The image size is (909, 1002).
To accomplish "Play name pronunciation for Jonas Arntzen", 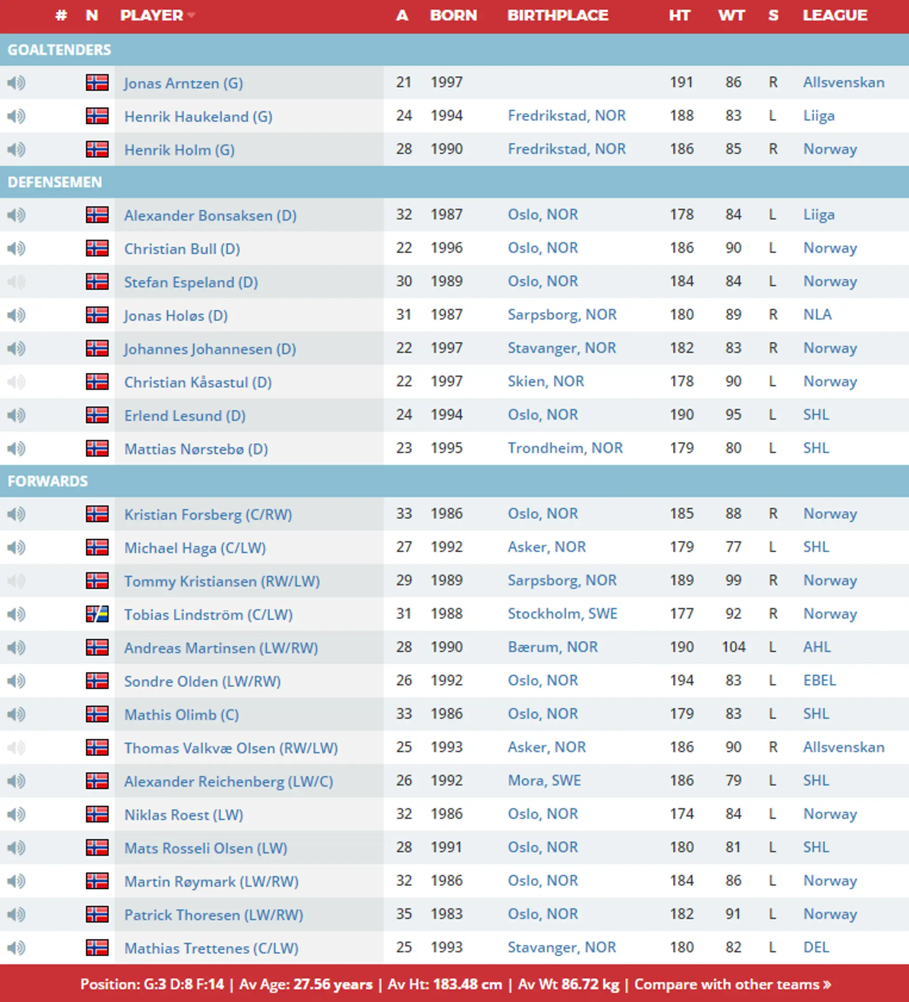I will click(x=16, y=83).
